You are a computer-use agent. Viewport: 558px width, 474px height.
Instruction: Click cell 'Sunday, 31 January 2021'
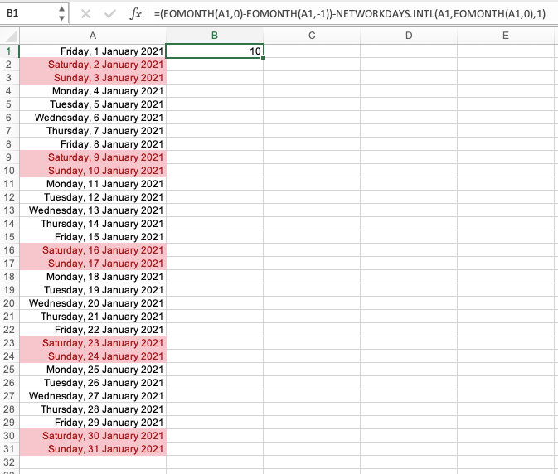93,449
